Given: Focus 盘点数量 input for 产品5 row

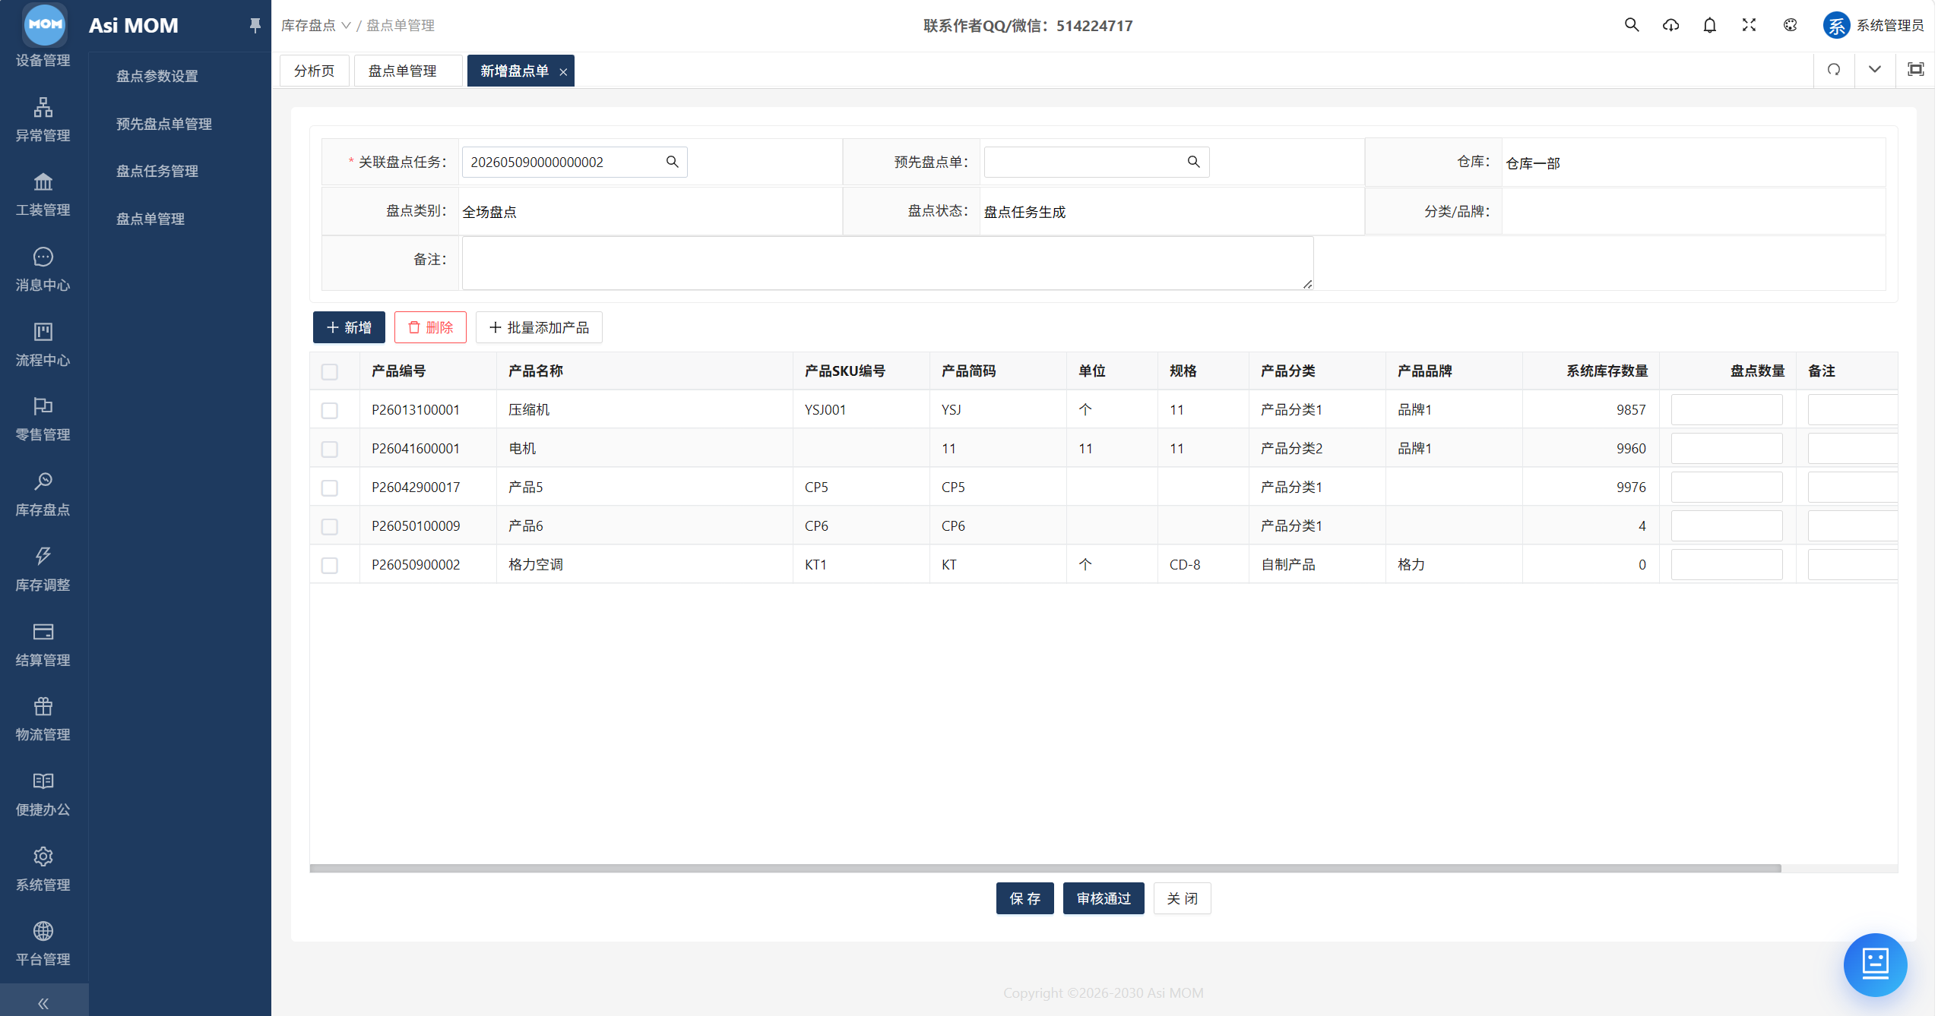Looking at the screenshot, I should [1727, 487].
